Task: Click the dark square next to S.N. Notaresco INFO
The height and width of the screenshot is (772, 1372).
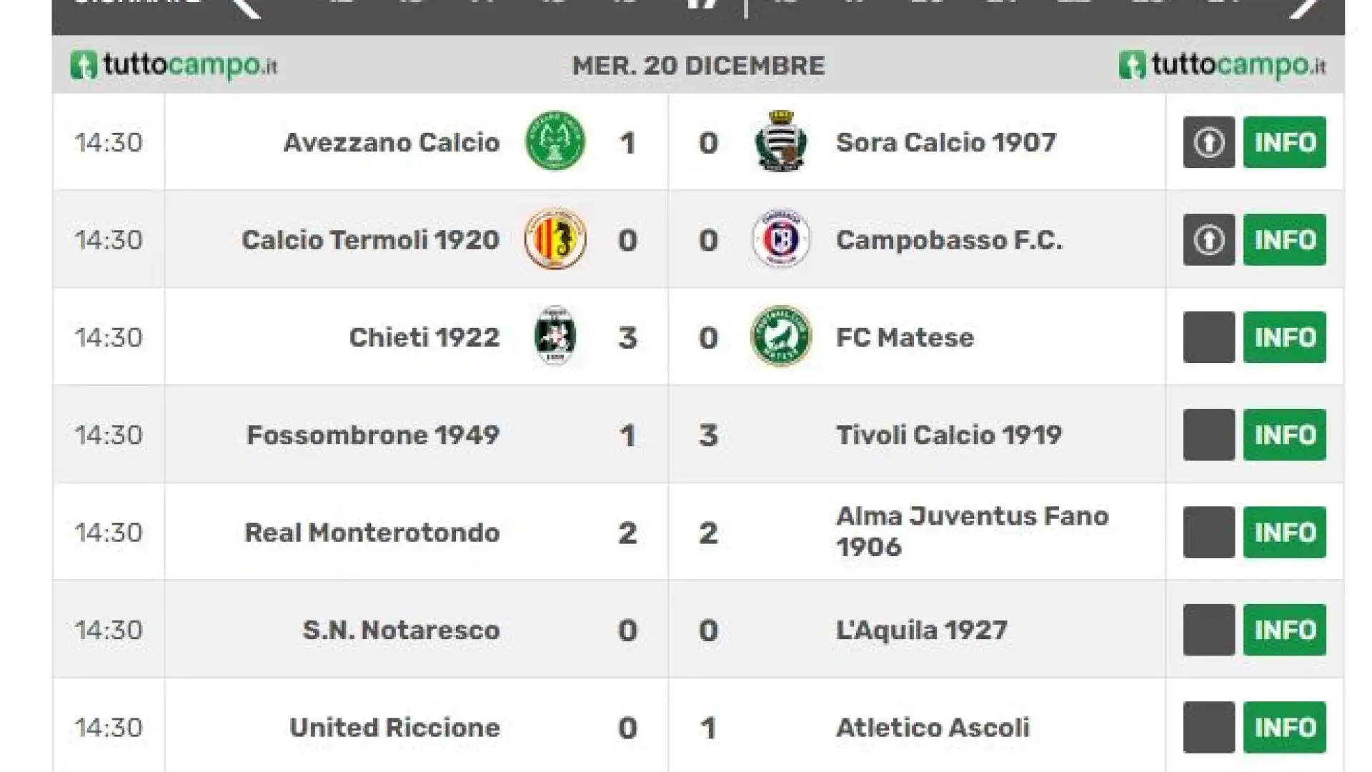Action: (1209, 630)
